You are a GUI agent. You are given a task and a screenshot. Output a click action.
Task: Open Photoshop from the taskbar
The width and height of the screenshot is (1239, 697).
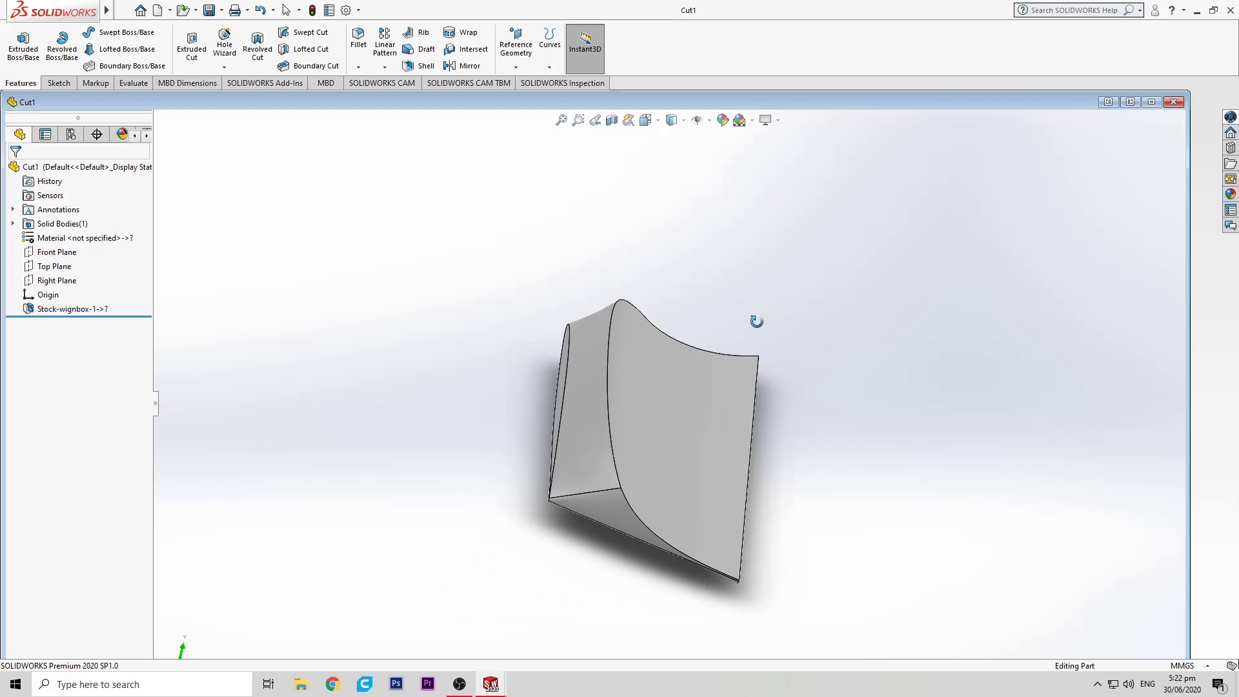coord(396,684)
